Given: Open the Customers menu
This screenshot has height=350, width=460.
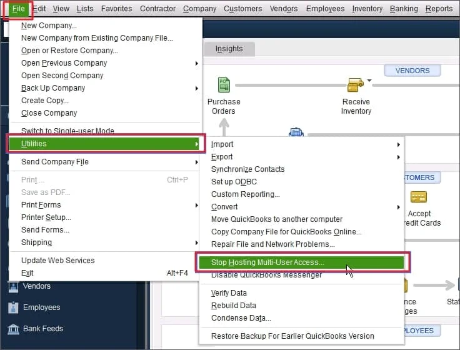Looking at the screenshot, I should [x=243, y=9].
